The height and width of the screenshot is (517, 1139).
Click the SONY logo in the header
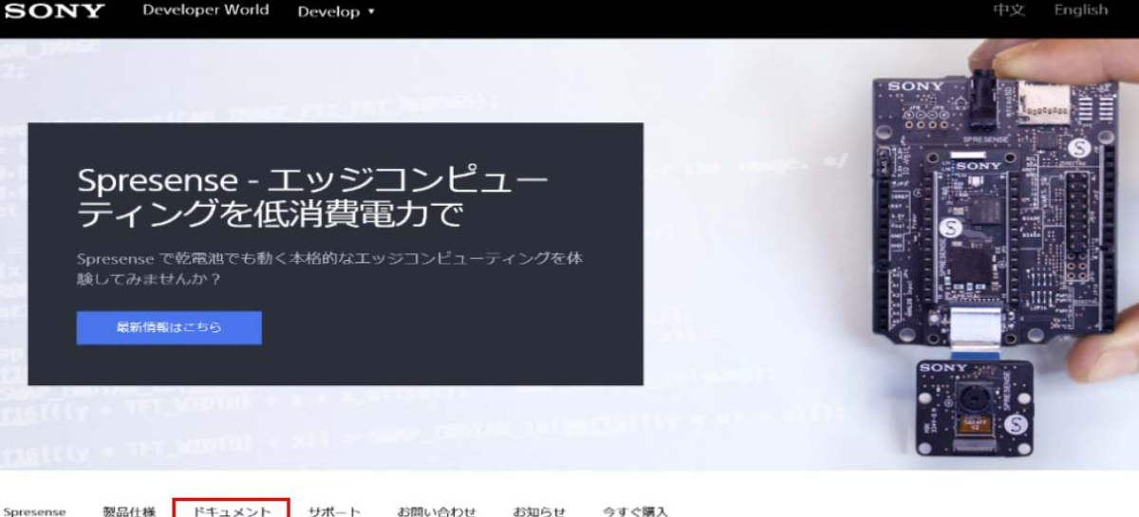[54, 10]
